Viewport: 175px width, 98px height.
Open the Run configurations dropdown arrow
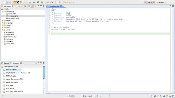click(40, 2)
